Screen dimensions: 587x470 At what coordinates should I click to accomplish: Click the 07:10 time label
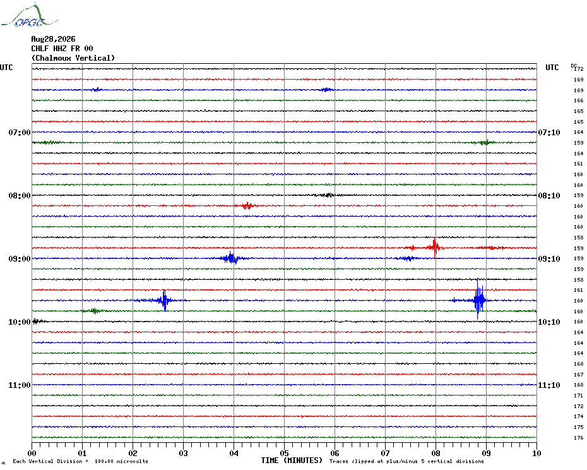(x=549, y=132)
